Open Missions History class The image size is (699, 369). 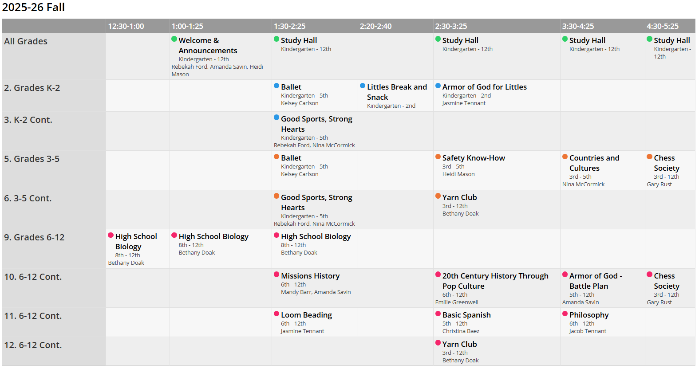pos(310,276)
